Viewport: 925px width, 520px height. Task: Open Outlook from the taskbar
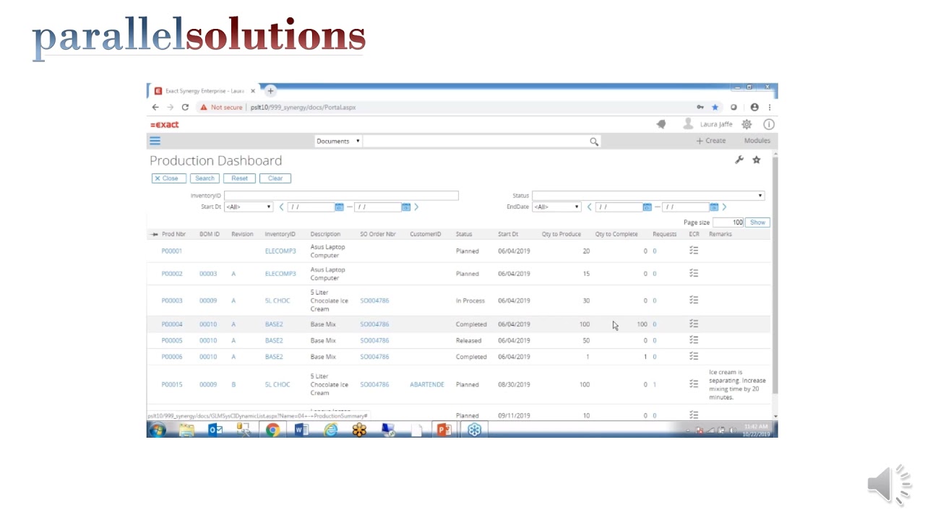click(x=215, y=430)
